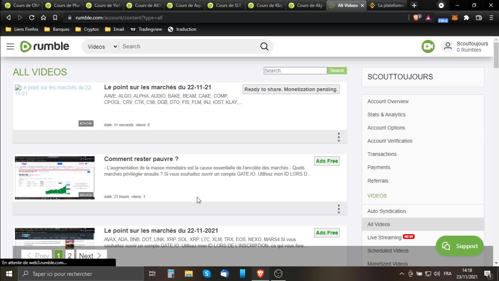Click the browser address bar

[234, 18]
